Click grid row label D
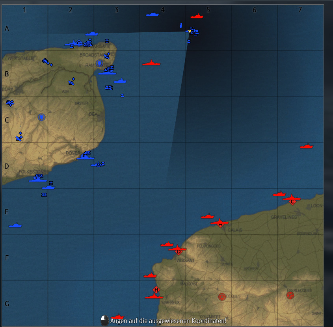 point(7,166)
